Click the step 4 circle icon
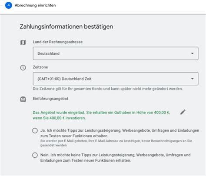The image size is (206, 176). 9,5
